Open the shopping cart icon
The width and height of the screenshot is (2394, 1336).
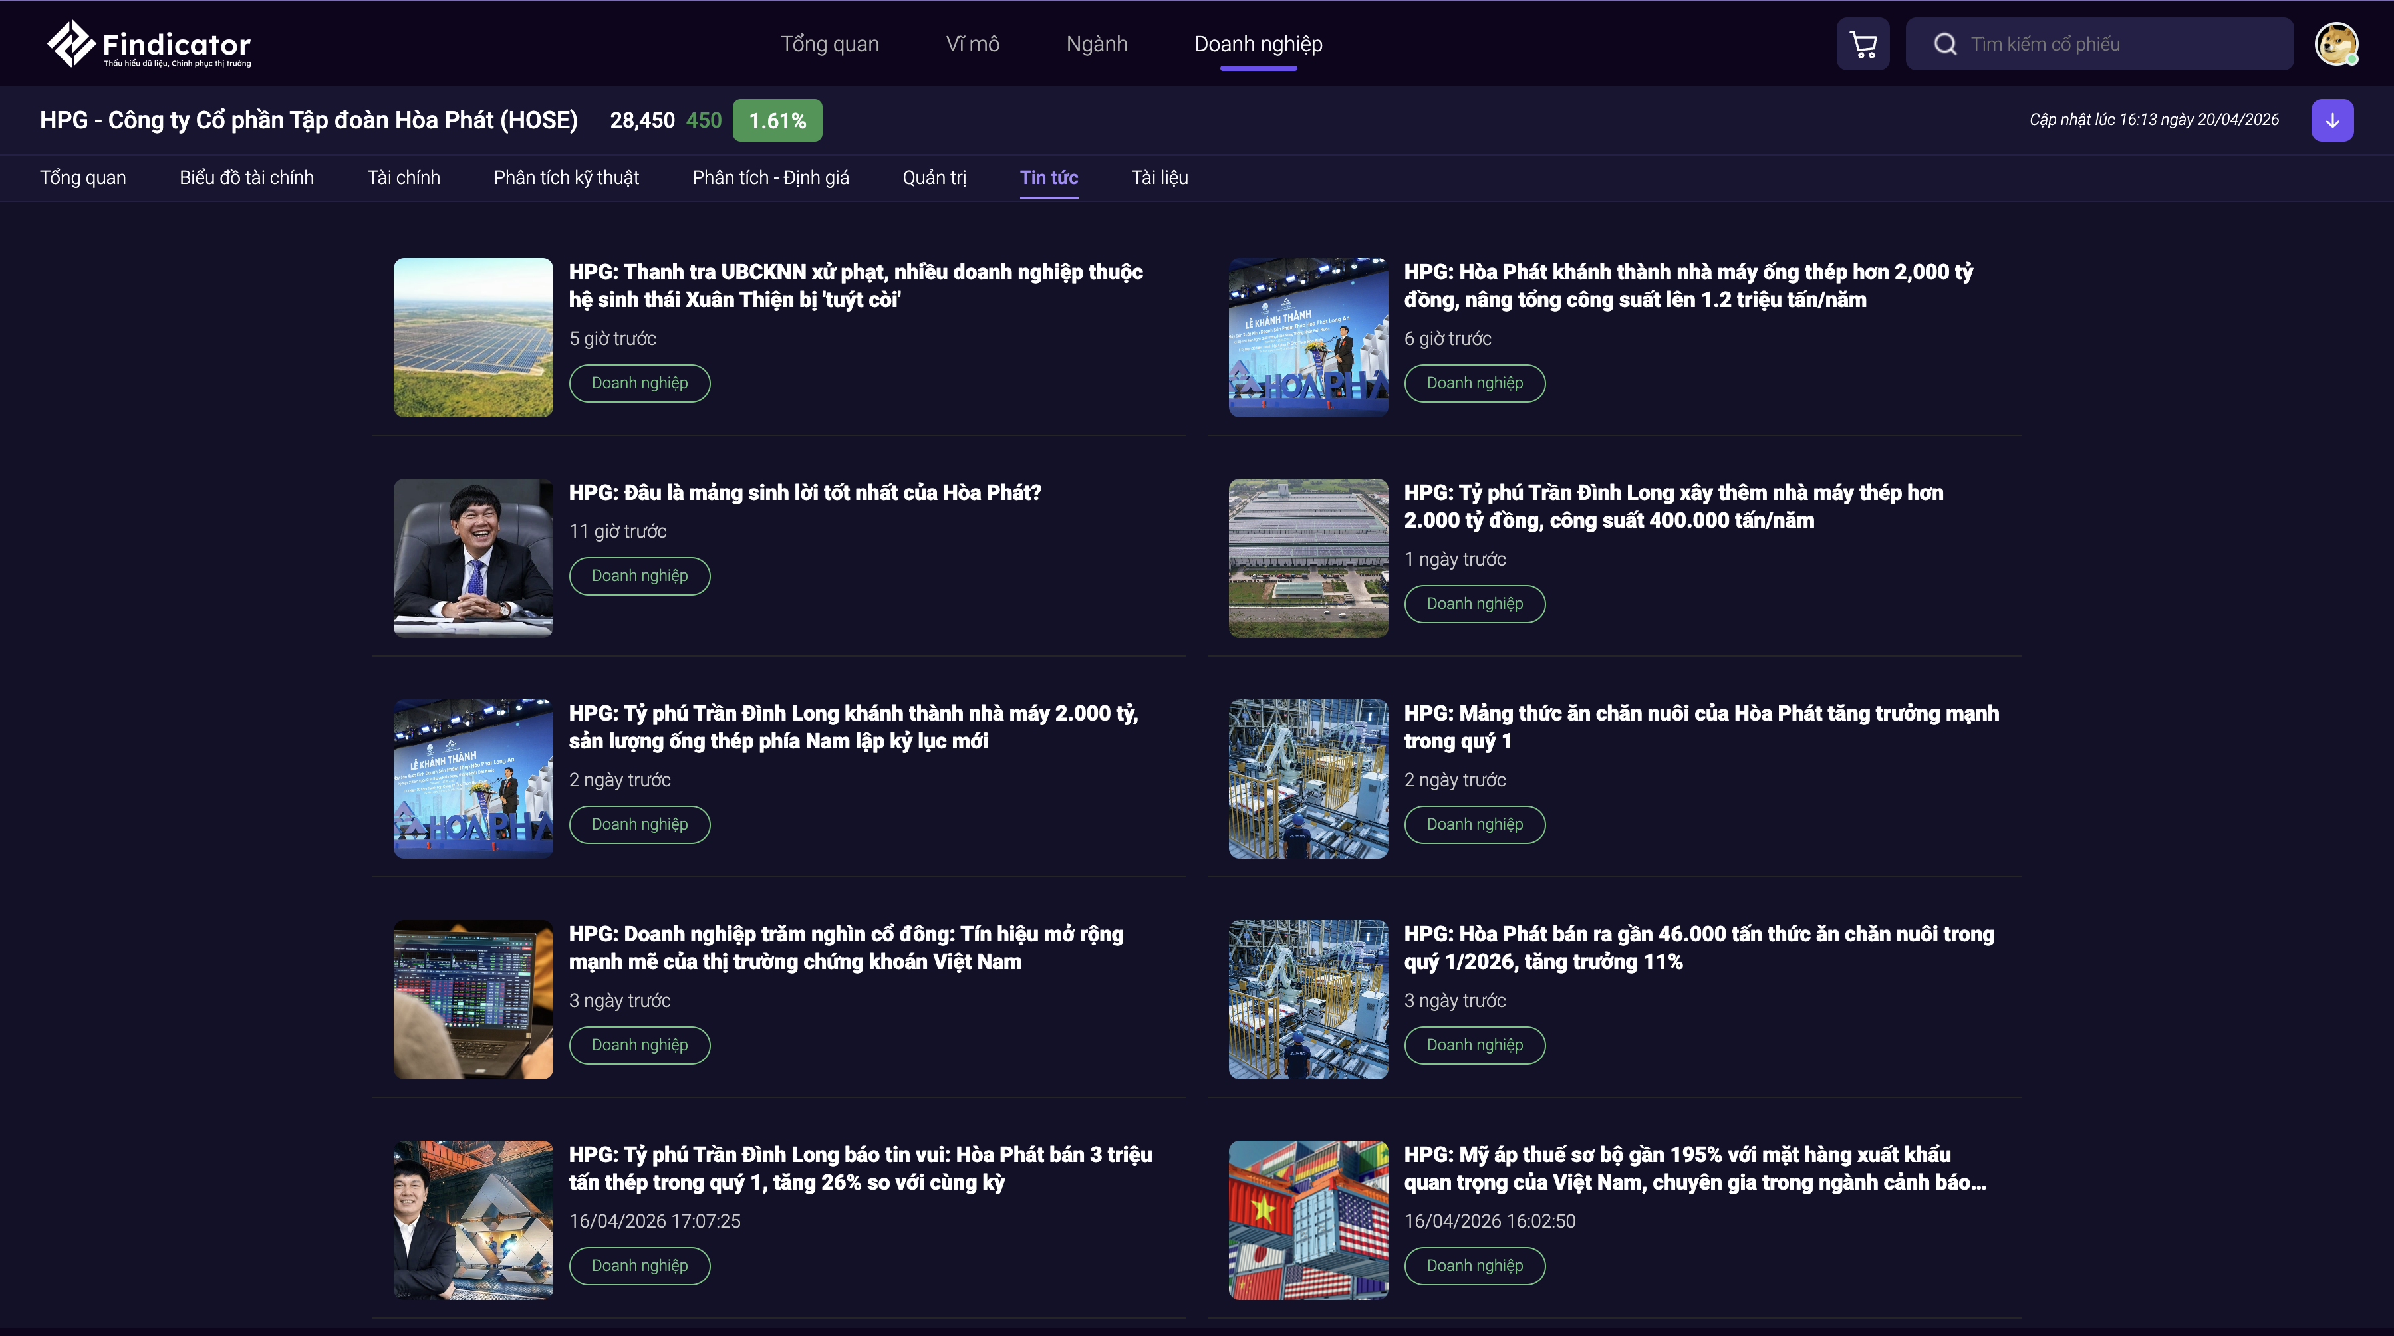tap(1863, 44)
